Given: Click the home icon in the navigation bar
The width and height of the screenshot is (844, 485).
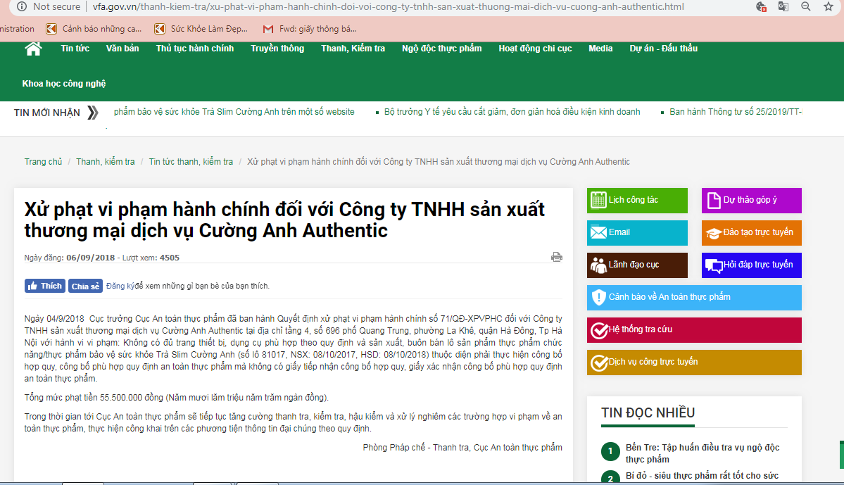Looking at the screenshot, I should (32, 48).
